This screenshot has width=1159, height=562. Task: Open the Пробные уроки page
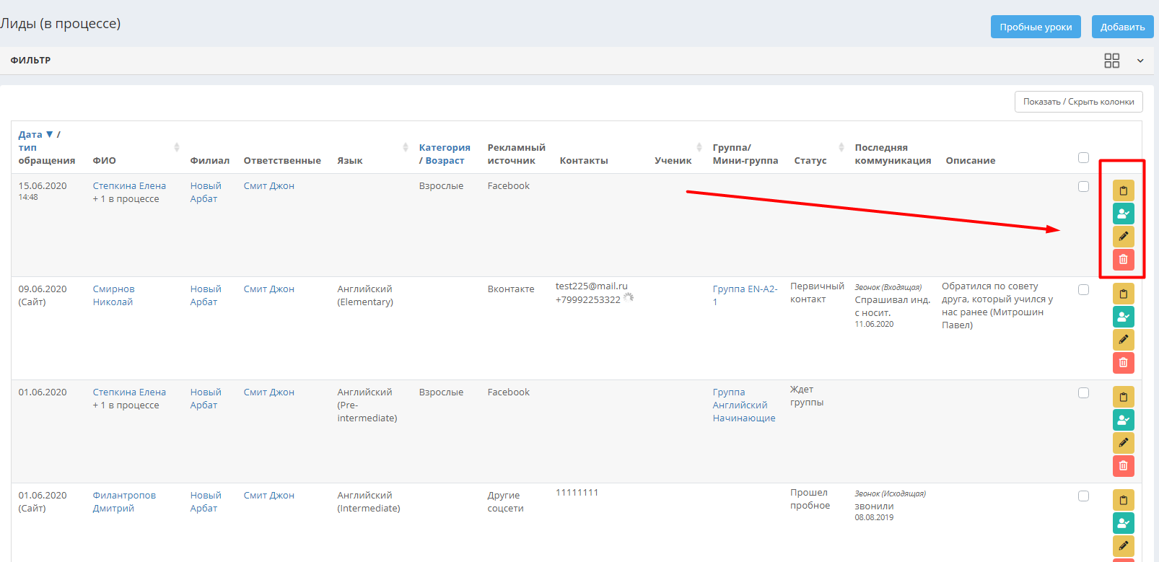(1036, 27)
